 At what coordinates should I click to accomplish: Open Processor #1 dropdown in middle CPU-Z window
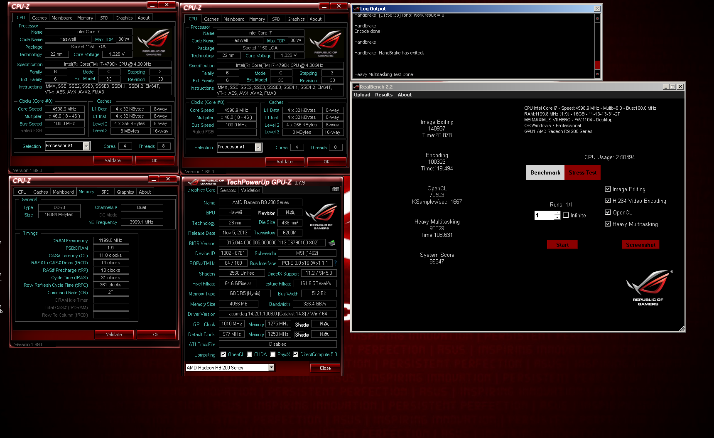258,147
